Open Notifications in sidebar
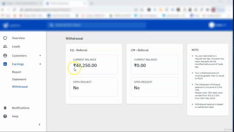The height and width of the screenshot is (132, 234). click(x=21, y=108)
